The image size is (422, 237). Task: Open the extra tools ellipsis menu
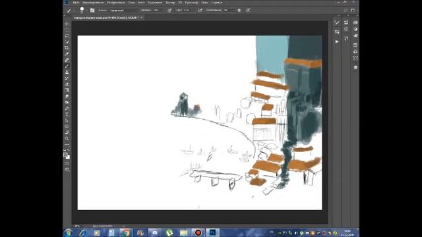[67, 145]
